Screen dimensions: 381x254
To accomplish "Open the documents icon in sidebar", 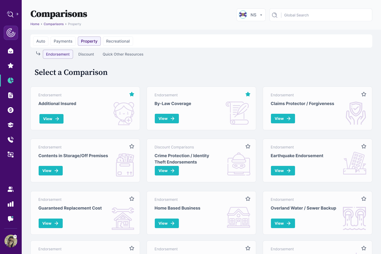I will pyautogui.click(x=11, y=95).
